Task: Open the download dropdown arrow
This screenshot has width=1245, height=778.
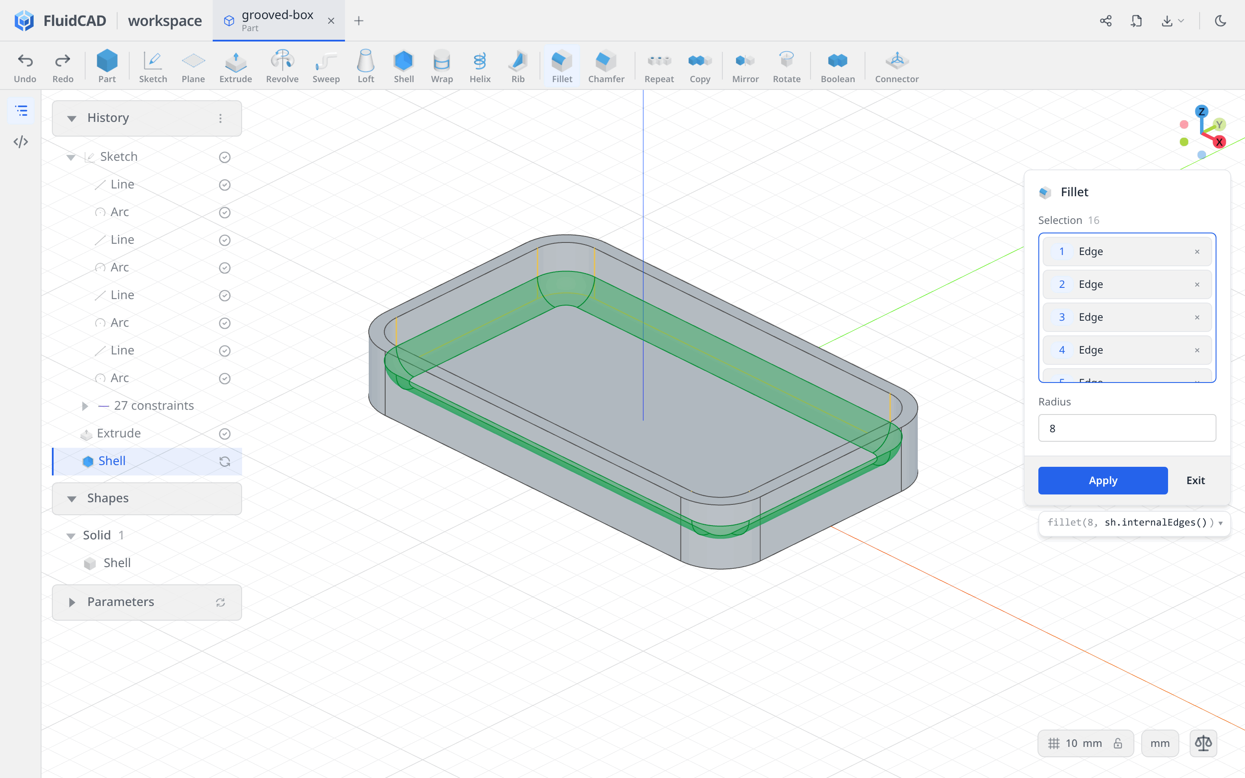Action: tap(1181, 21)
